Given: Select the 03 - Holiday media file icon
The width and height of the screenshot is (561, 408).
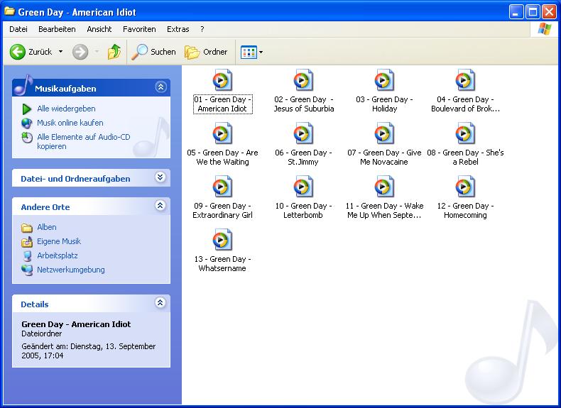Looking at the screenshot, I should click(x=384, y=80).
